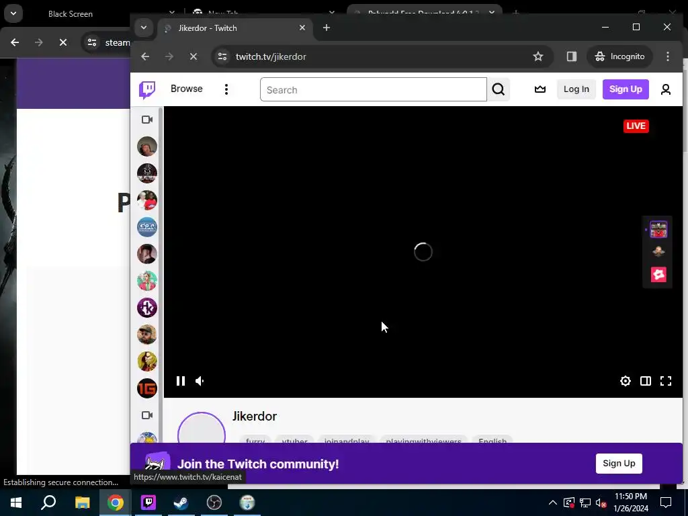Image resolution: width=688 pixels, height=516 pixels.
Task: Click the magnifier search button on Twitch
Action: pos(499,89)
